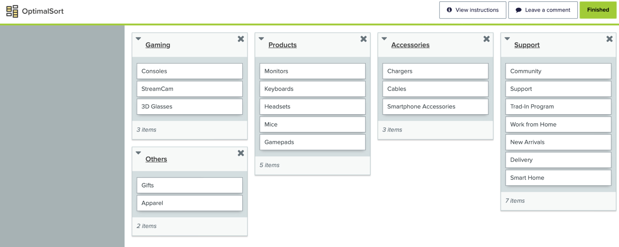Collapse the Products group triangle

pos(261,39)
